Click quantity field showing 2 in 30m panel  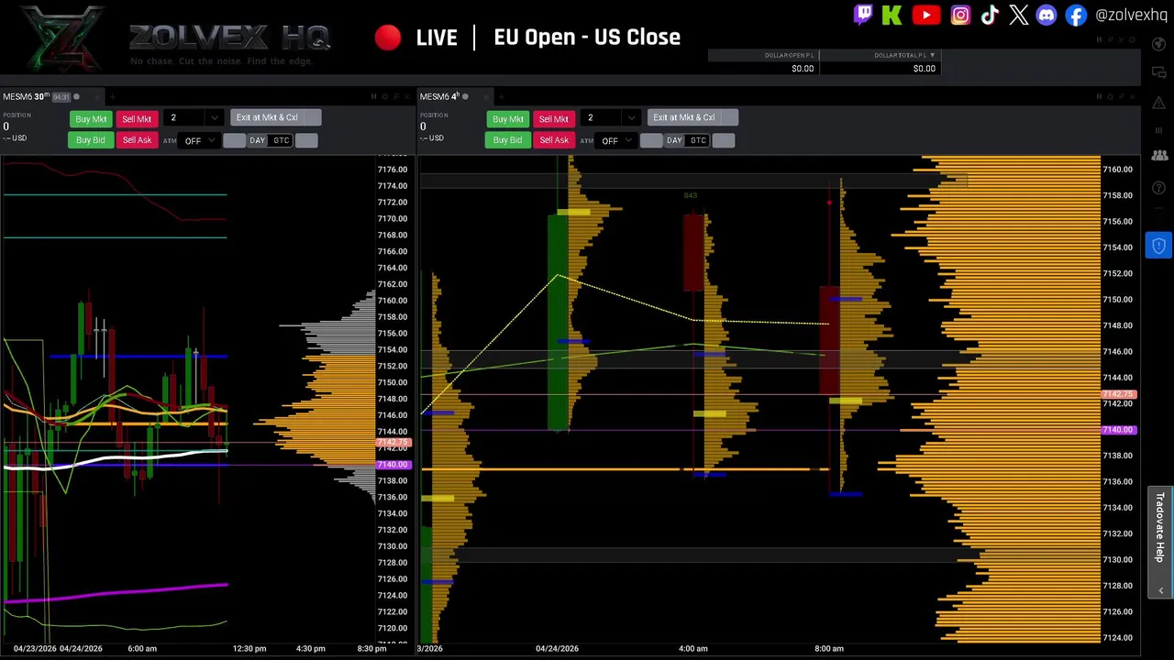[185, 118]
